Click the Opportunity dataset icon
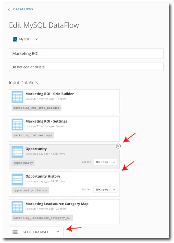174x243 pixels. tap(18, 152)
